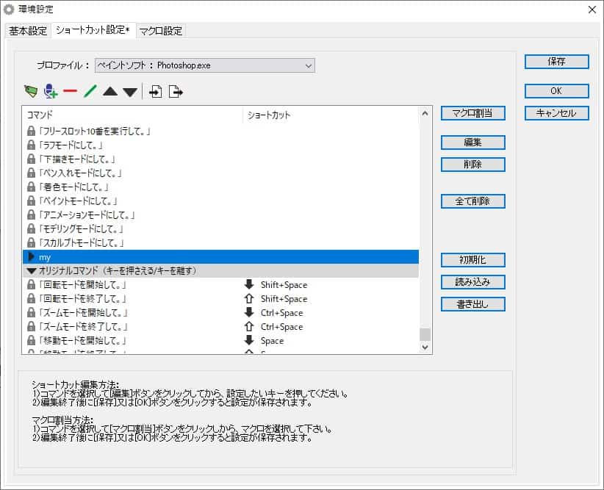Image resolution: width=604 pixels, height=490 pixels.
Task: Click the red minus remove icon
Action: point(70,91)
